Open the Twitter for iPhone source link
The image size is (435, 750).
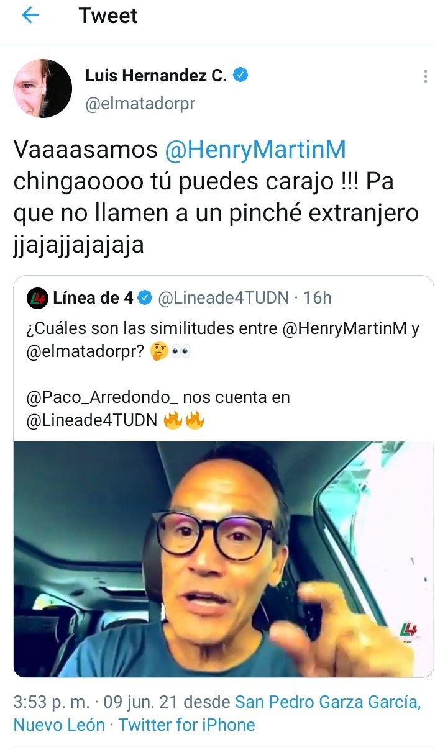pos(187,725)
